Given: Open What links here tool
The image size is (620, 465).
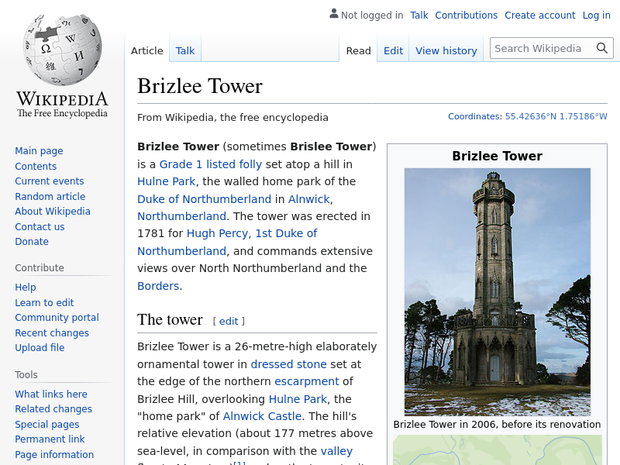Looking at the screenshot, I should (51, 394).
